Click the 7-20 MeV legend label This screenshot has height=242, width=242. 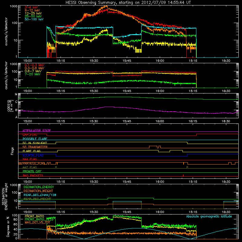tap(33, 74)
